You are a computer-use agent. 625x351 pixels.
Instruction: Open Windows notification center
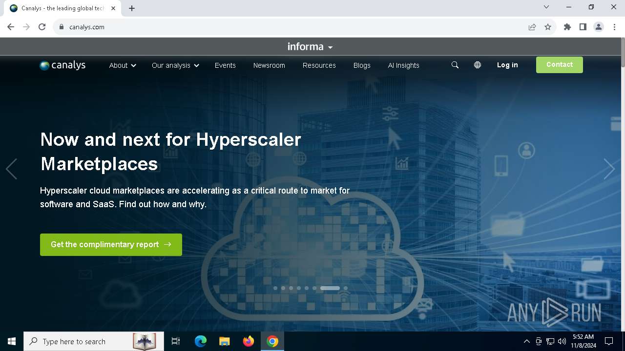click(609, 341)
